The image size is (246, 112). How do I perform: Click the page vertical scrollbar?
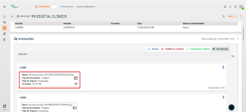pyautogui.click(x=243, y=34)
